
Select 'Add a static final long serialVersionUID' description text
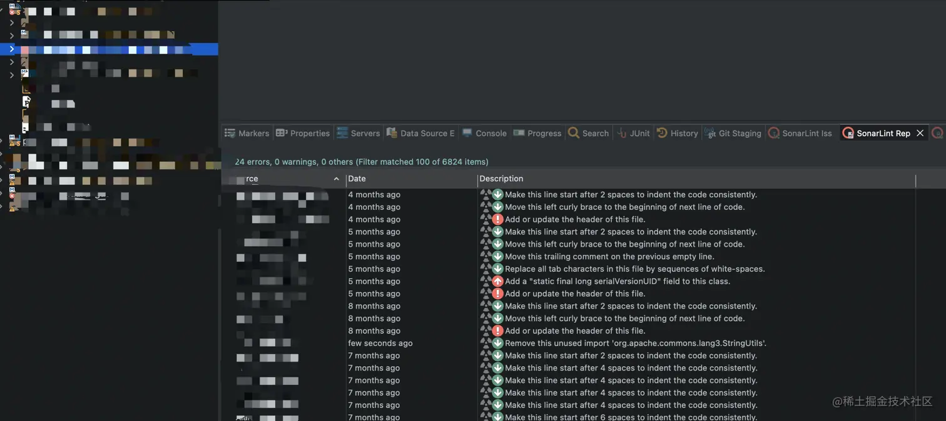pos(618,281)
